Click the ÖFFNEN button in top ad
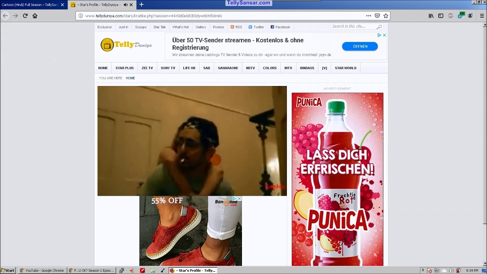487x274 pixels. point(360,46)
